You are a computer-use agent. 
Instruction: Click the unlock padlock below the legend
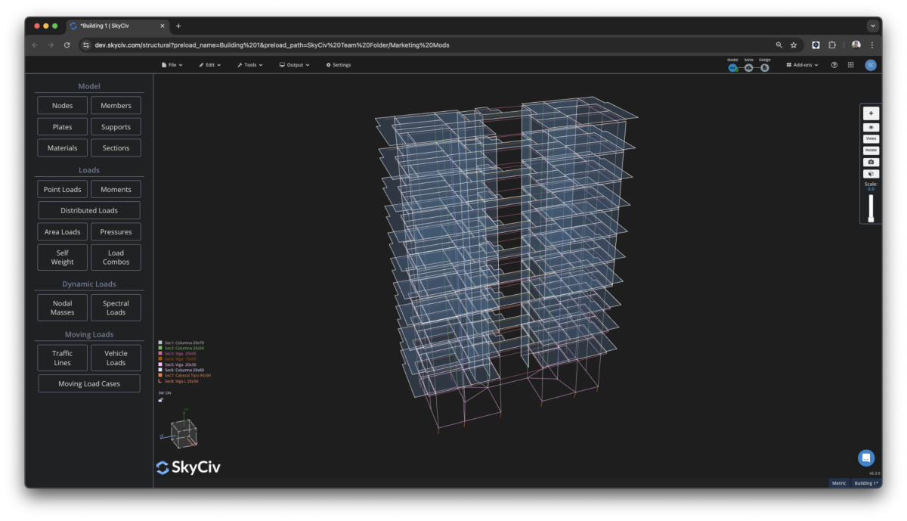(160, 399)
